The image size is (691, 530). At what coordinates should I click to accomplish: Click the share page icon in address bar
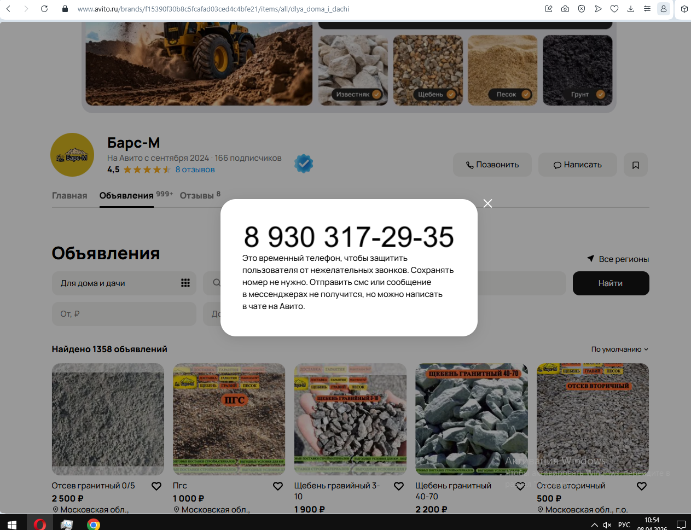[x=549, y=9]
